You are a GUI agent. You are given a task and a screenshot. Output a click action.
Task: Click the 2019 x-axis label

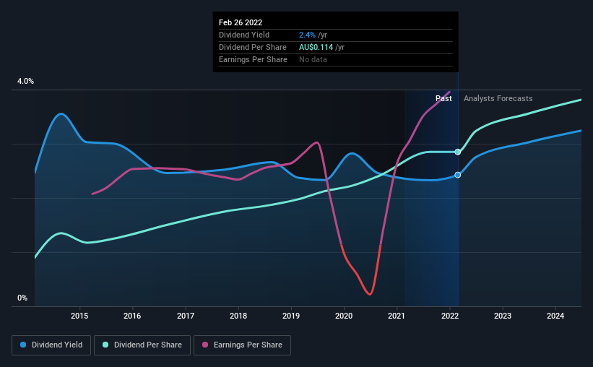[x=291, y=316]
